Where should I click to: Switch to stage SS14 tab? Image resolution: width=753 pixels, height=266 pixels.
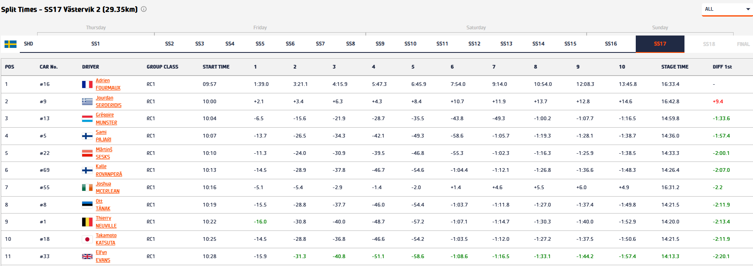[538, 44]
